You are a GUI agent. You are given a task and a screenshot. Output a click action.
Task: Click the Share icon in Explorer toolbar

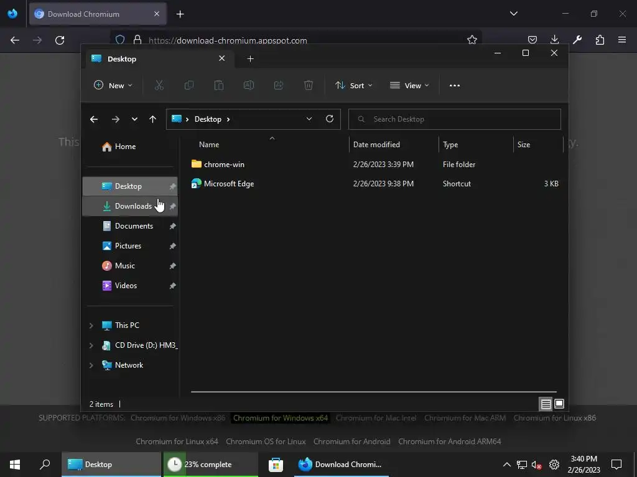point(279,85)
